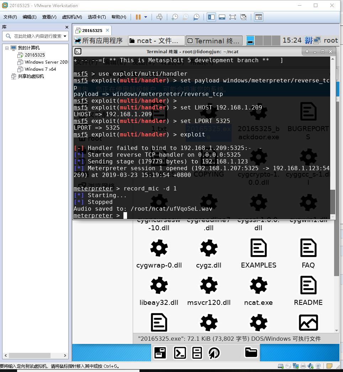The image size is (343, 372).
Task: Switch to the Terminal 终端 taskbar button
Action: pyautogui.click(x=214, y=41)
